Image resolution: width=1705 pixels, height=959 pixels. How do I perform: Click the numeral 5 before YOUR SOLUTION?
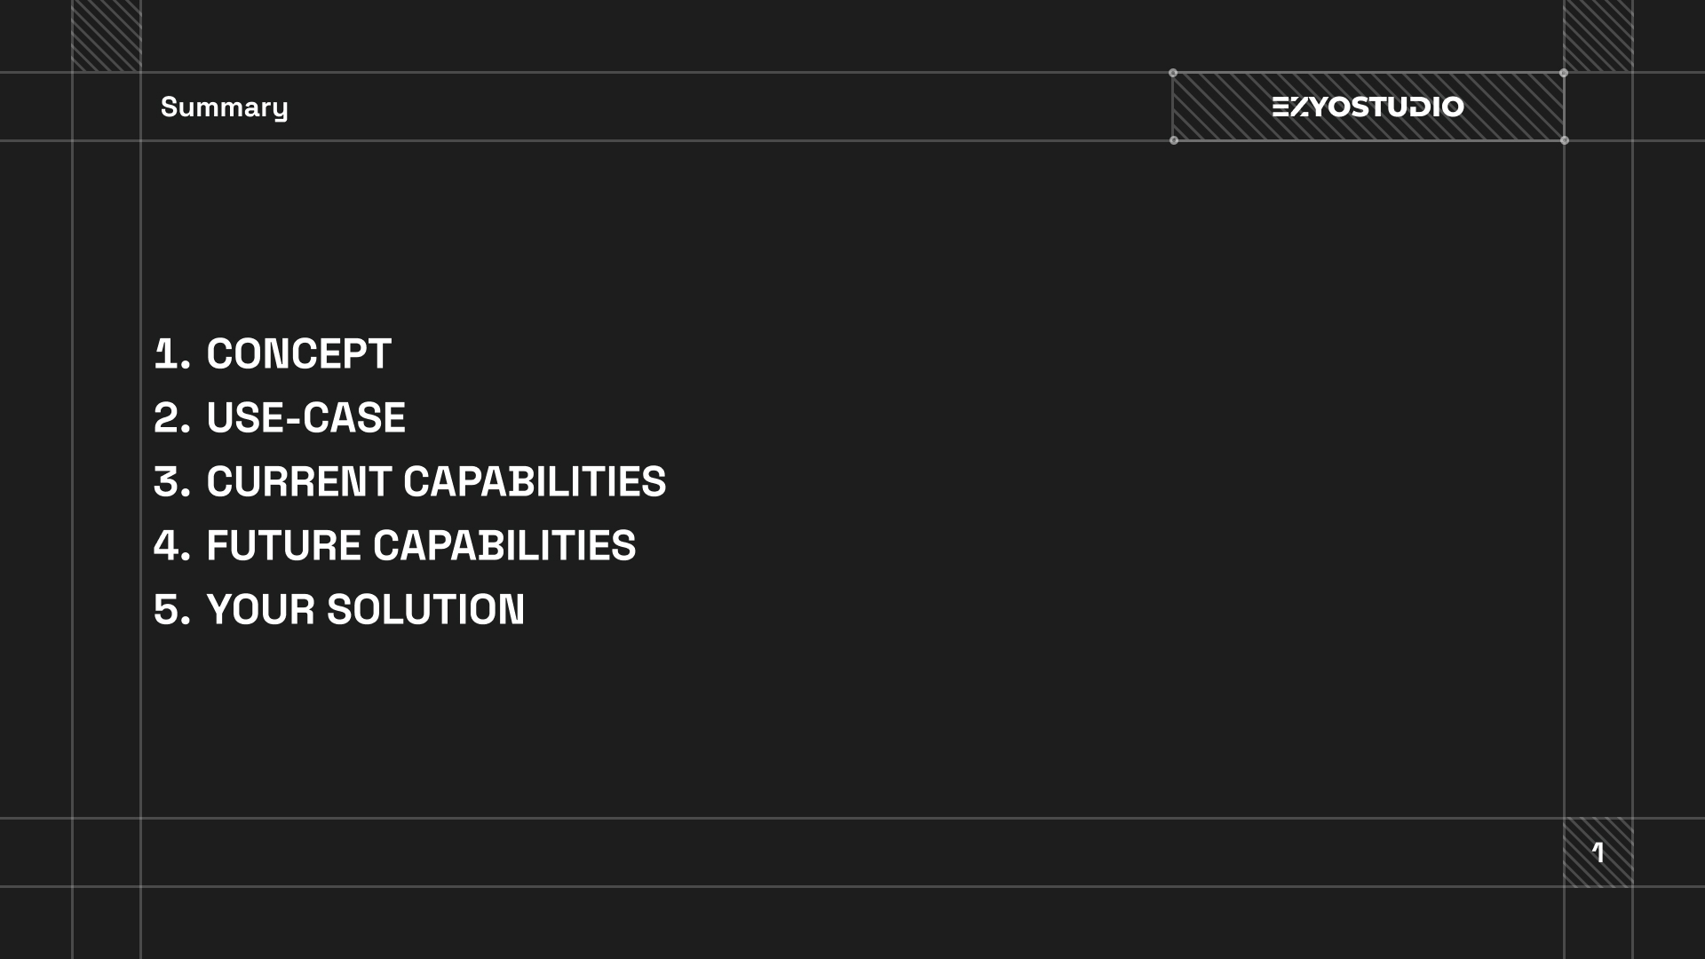tap(167, 610)
